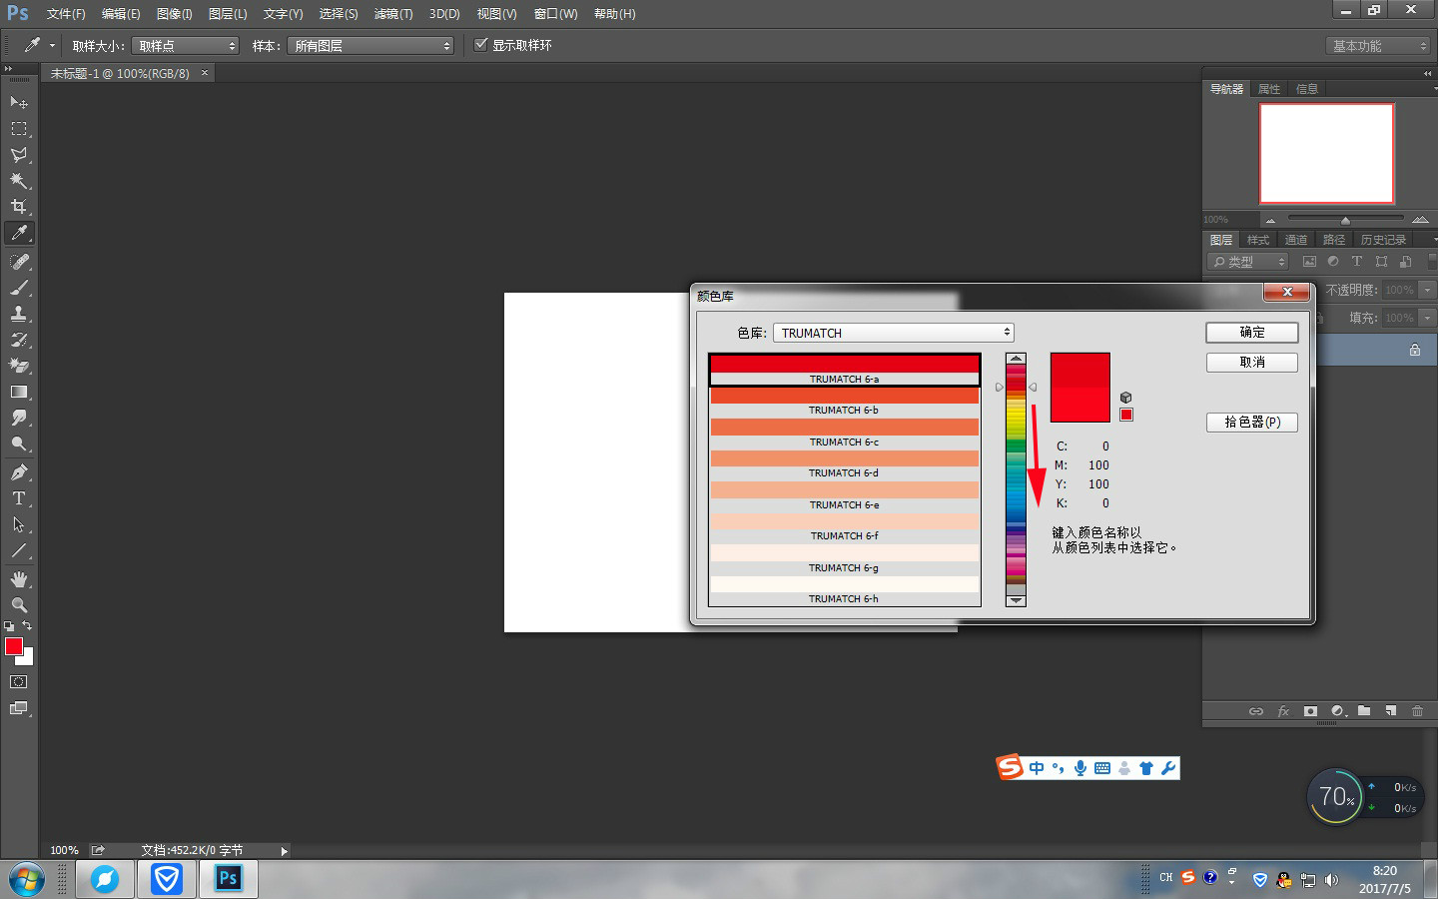Click the Photoshop taskbar icon
Screen dimensions: 1438x899
click(228, 879)
